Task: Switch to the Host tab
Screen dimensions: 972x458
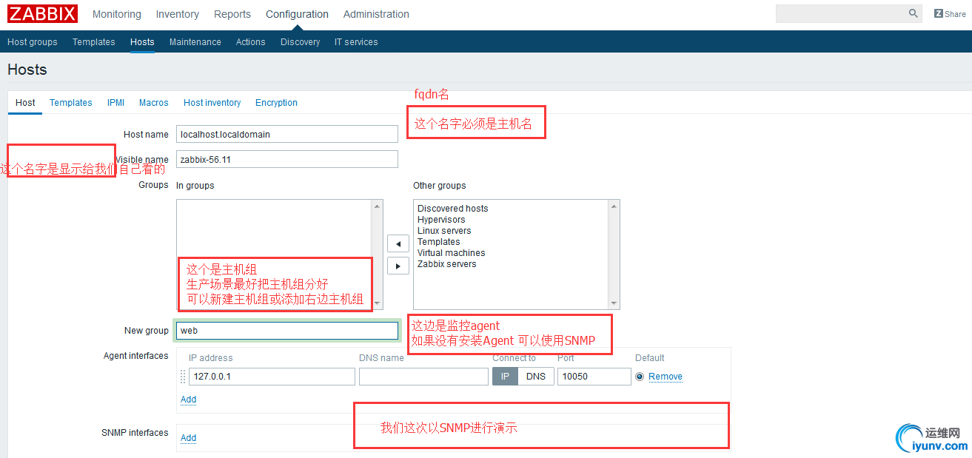Action: pyautogui.click(x=25, y=103)
